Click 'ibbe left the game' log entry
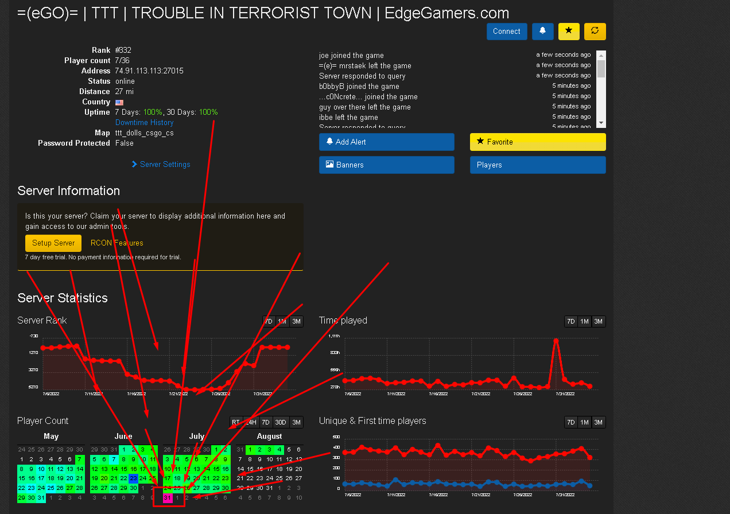This screenshot has width=730, height=514. tap(348, 118)
